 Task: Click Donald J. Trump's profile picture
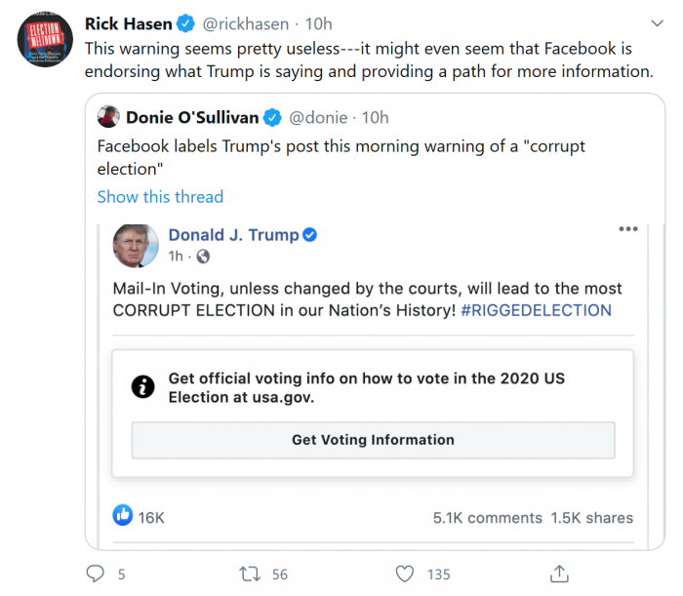[136, 245]
